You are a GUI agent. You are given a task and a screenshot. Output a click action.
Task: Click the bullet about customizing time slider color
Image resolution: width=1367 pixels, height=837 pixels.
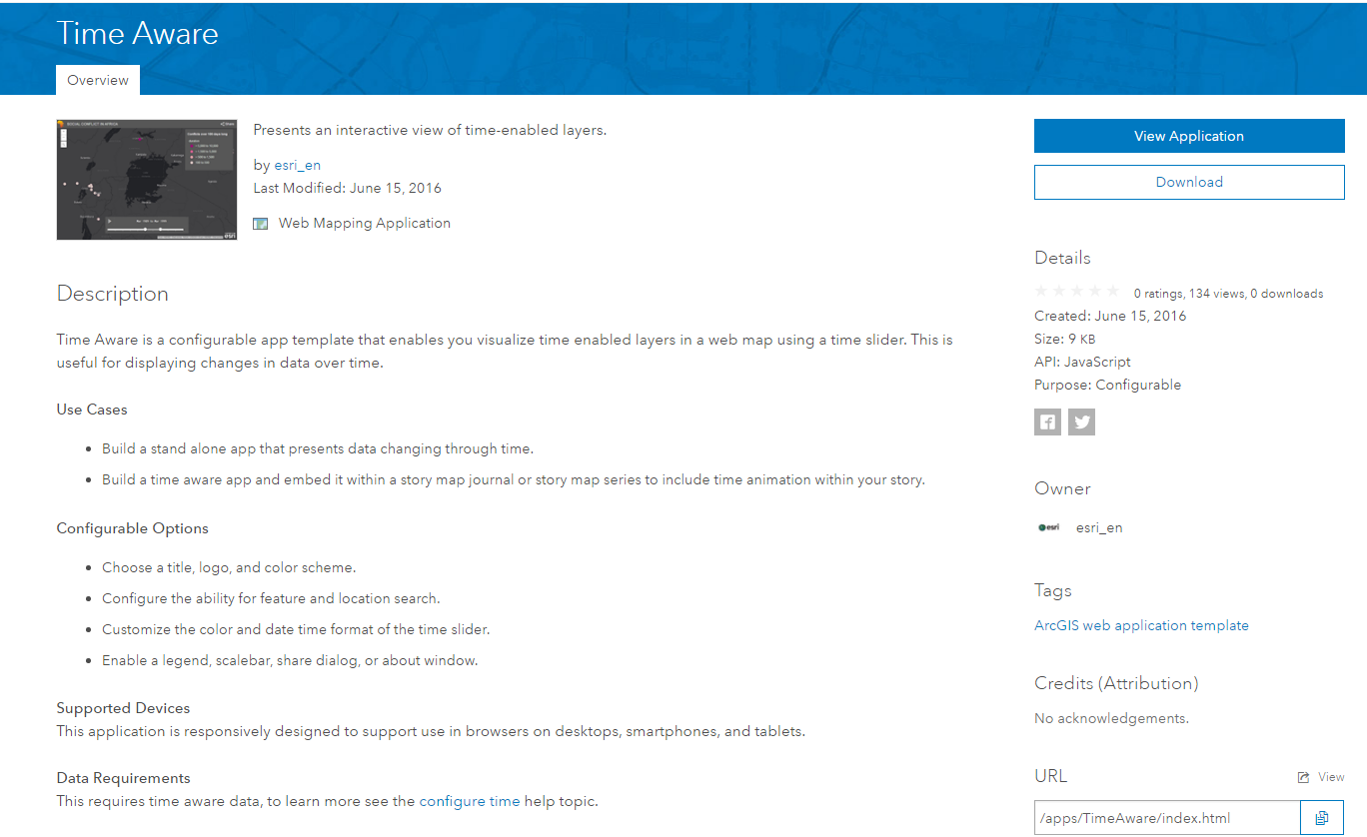tap(296, 629)
